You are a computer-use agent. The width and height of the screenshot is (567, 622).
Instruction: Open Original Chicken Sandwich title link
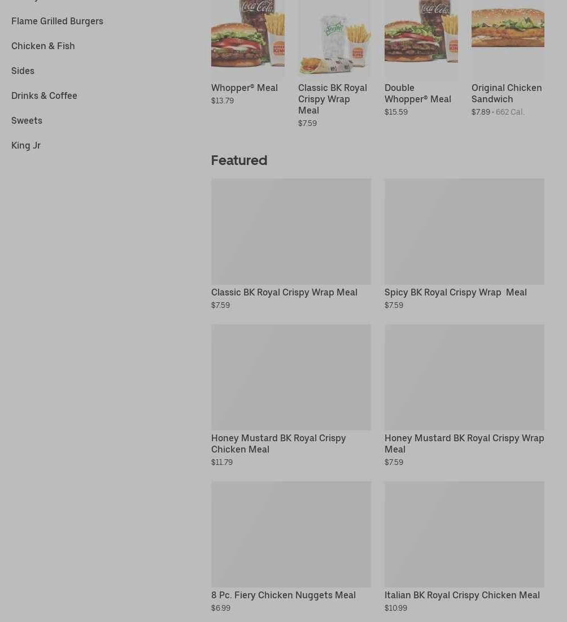507,93
